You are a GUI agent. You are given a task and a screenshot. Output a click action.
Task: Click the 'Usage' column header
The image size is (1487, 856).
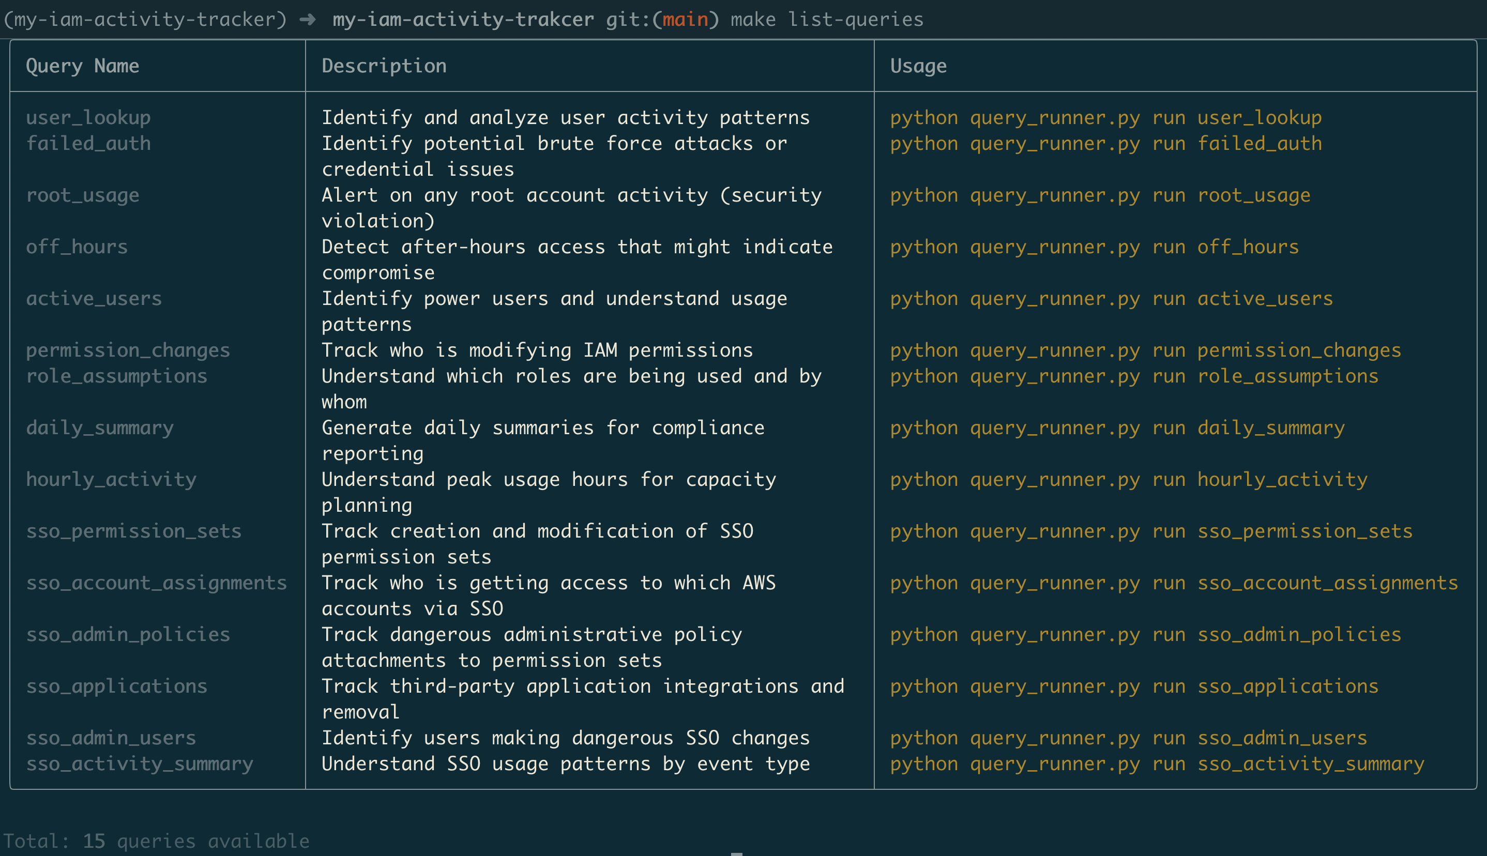918,66
